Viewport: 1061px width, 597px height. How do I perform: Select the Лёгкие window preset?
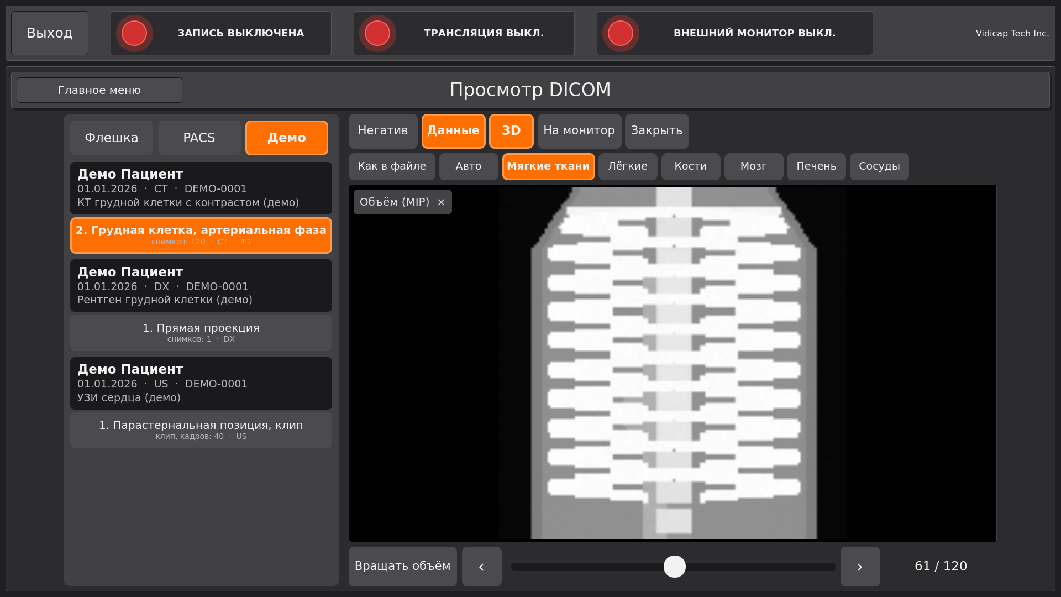(628, 166)
